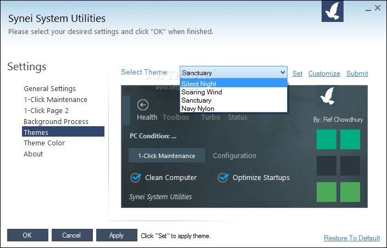The image size is (387, 248).
Task: Click the Cancel button
Action: (x=72, y=235)
